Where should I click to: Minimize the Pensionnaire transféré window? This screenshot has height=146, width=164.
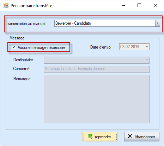pyautogui.click(x=123, y=5)
